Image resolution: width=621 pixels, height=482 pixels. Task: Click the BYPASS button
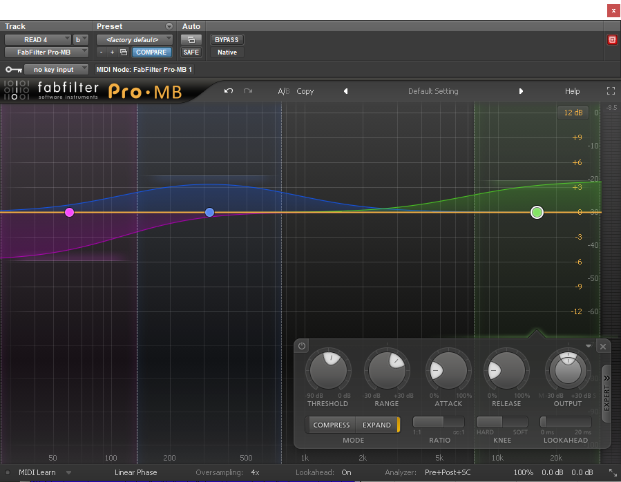(x=227, y=39)
